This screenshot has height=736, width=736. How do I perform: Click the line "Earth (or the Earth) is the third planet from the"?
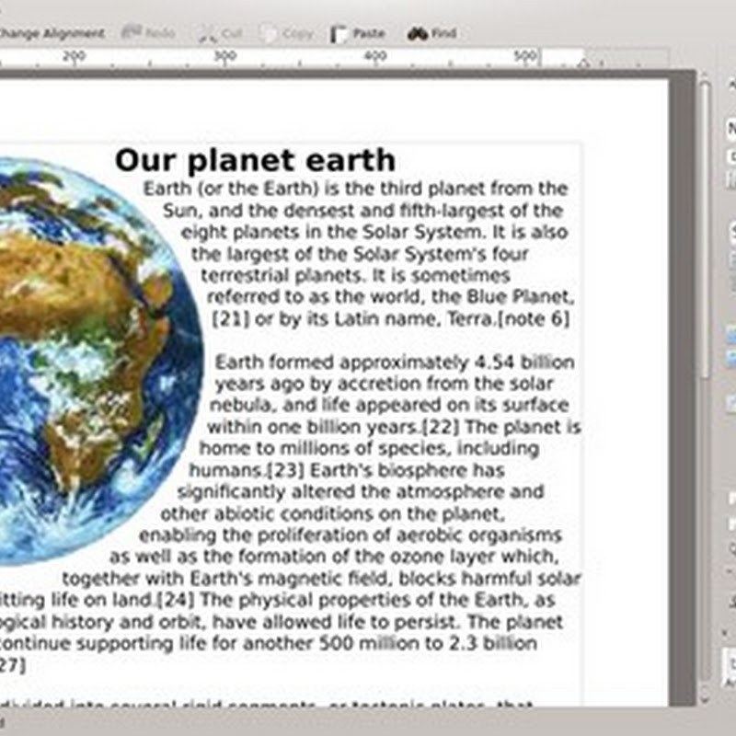356,189
